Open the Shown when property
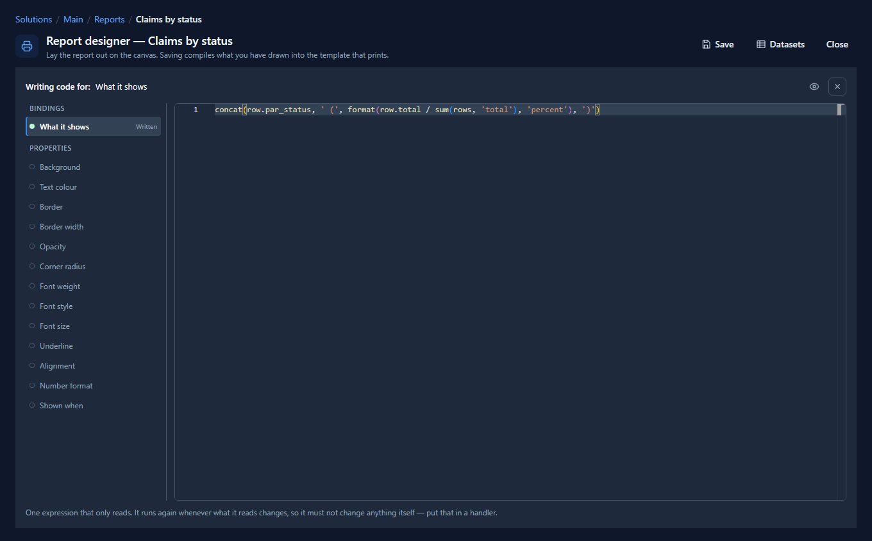 tap(94, 406)
